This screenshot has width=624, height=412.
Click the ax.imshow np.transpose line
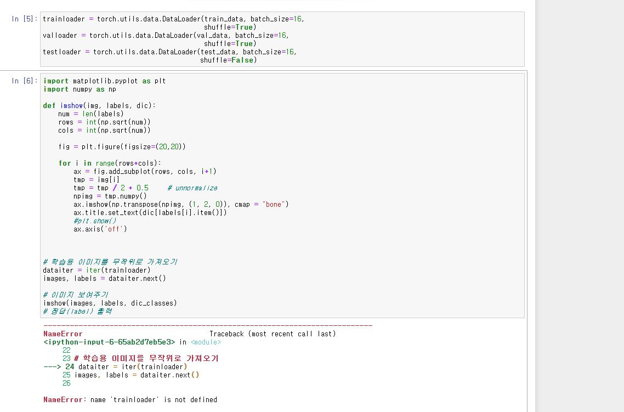coord(181,205)
